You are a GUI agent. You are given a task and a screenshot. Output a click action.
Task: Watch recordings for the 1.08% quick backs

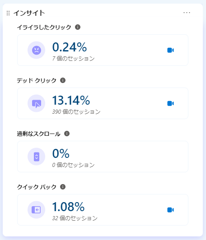[170, 210]
